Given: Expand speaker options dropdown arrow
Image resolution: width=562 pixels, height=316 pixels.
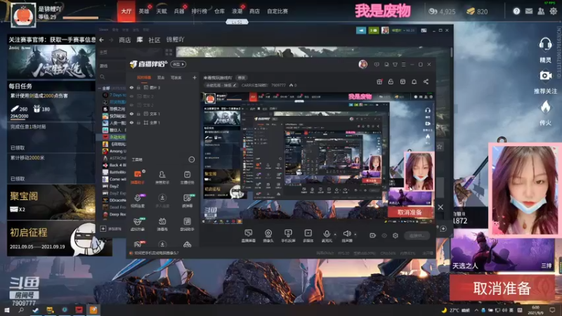Looking at the screenshot, I should pyautogui.click(x=355, y=235).
